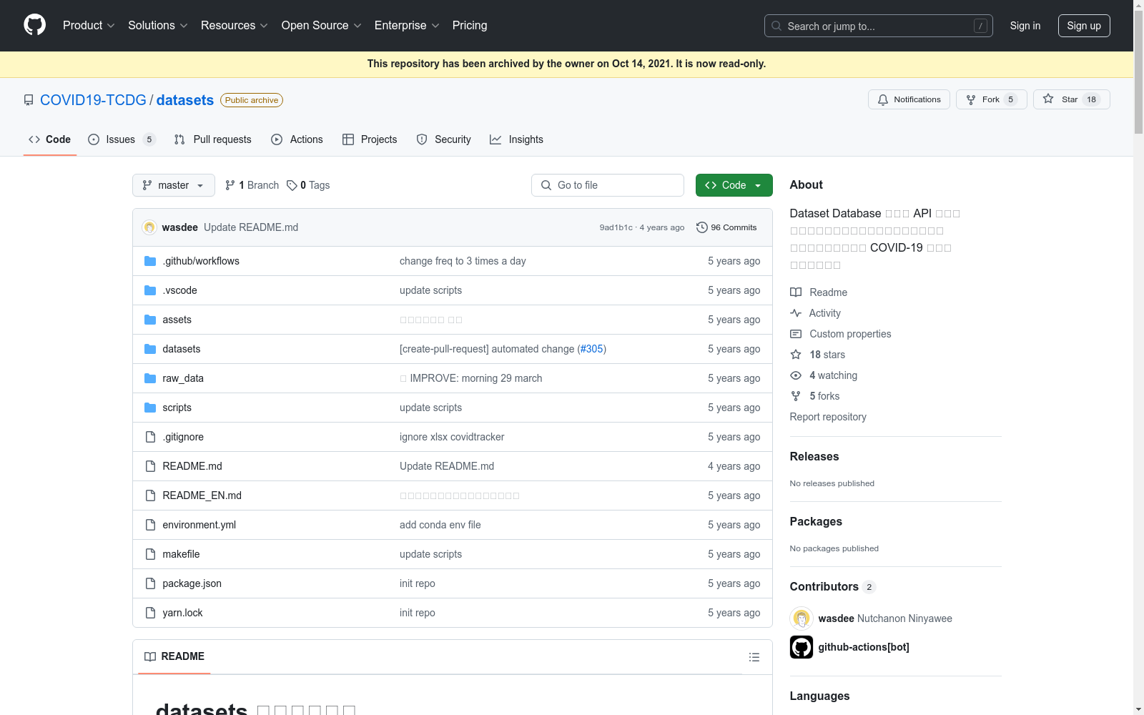
Task: Open the README_EN.md file
Action: pos(202,495)
